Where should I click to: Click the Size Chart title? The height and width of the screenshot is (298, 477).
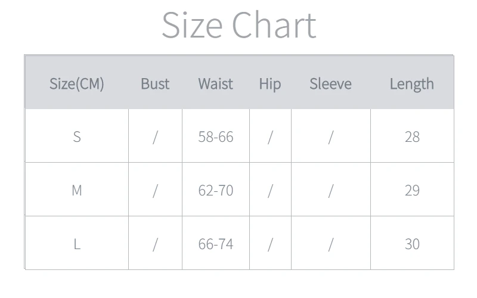tap(238, 25)
